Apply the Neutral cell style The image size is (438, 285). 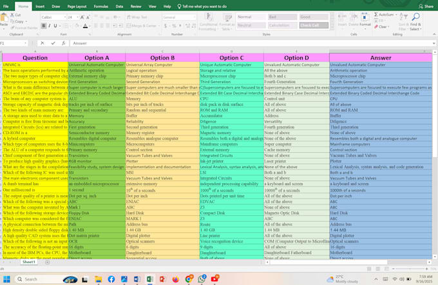[x=251, y=25]
